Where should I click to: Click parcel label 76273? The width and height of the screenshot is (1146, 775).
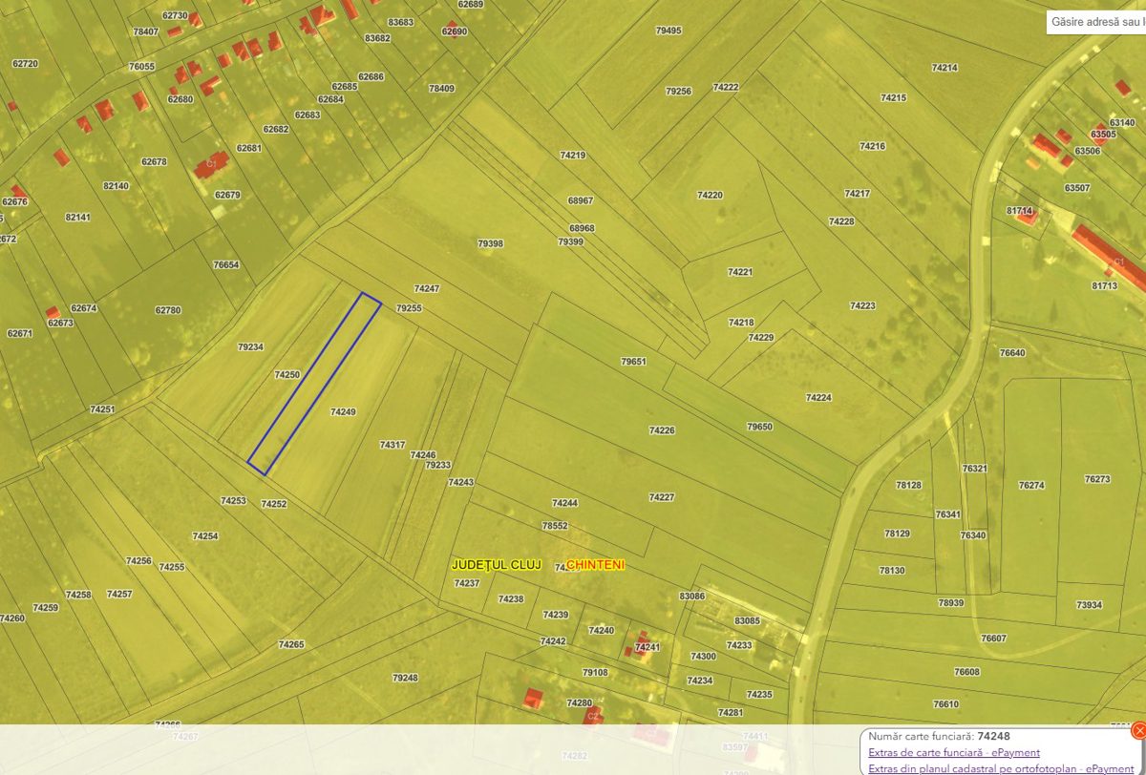[x=1097, y=479]
